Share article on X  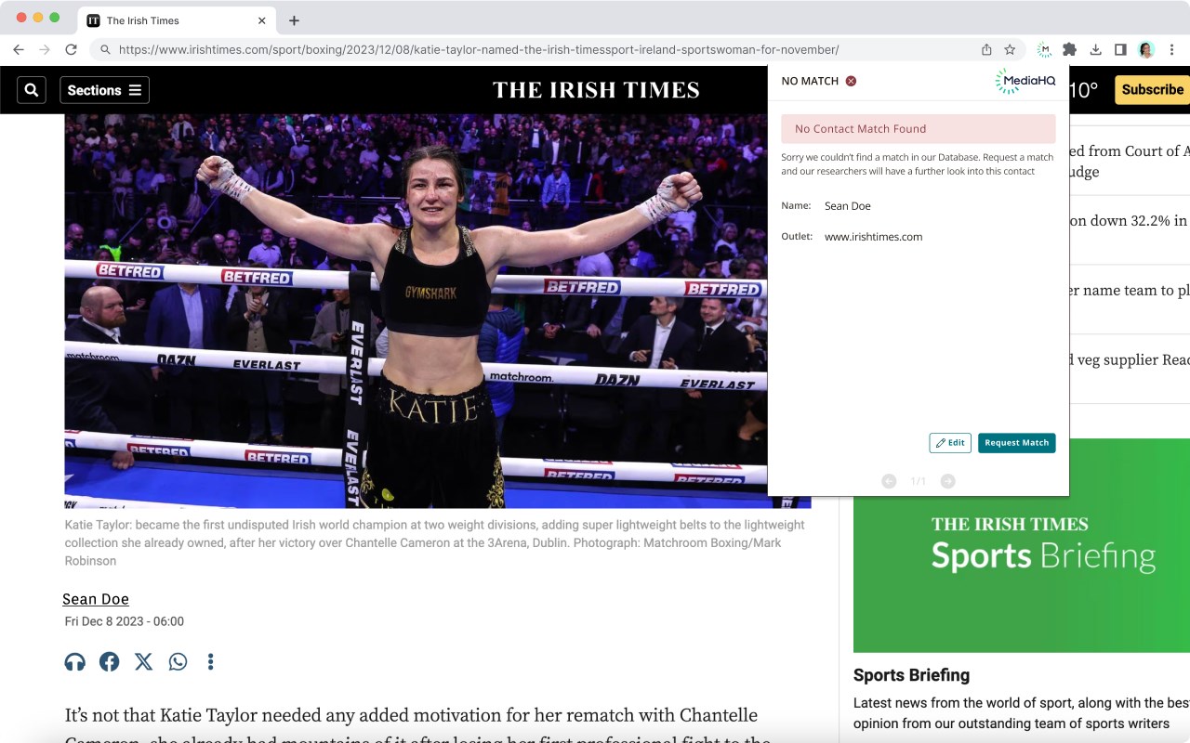[143, 661]
